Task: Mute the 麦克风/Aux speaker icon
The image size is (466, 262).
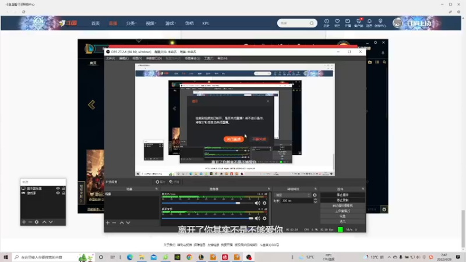Action: click(x=257, y=203)
